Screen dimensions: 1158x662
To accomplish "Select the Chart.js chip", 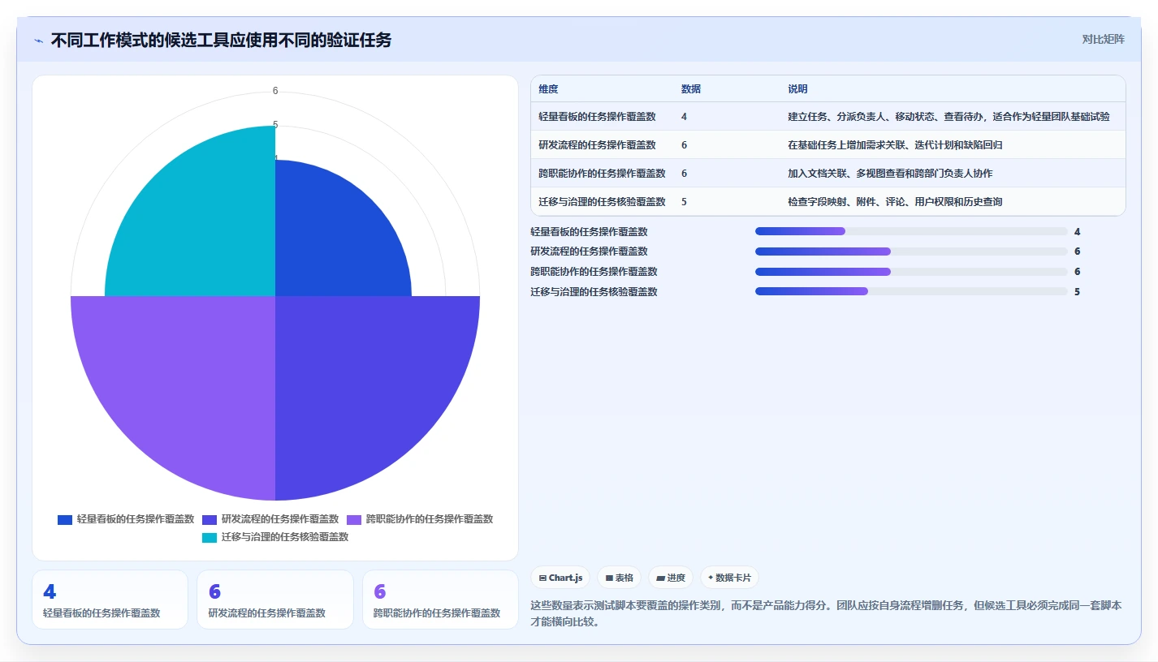I will click(560, 578).
